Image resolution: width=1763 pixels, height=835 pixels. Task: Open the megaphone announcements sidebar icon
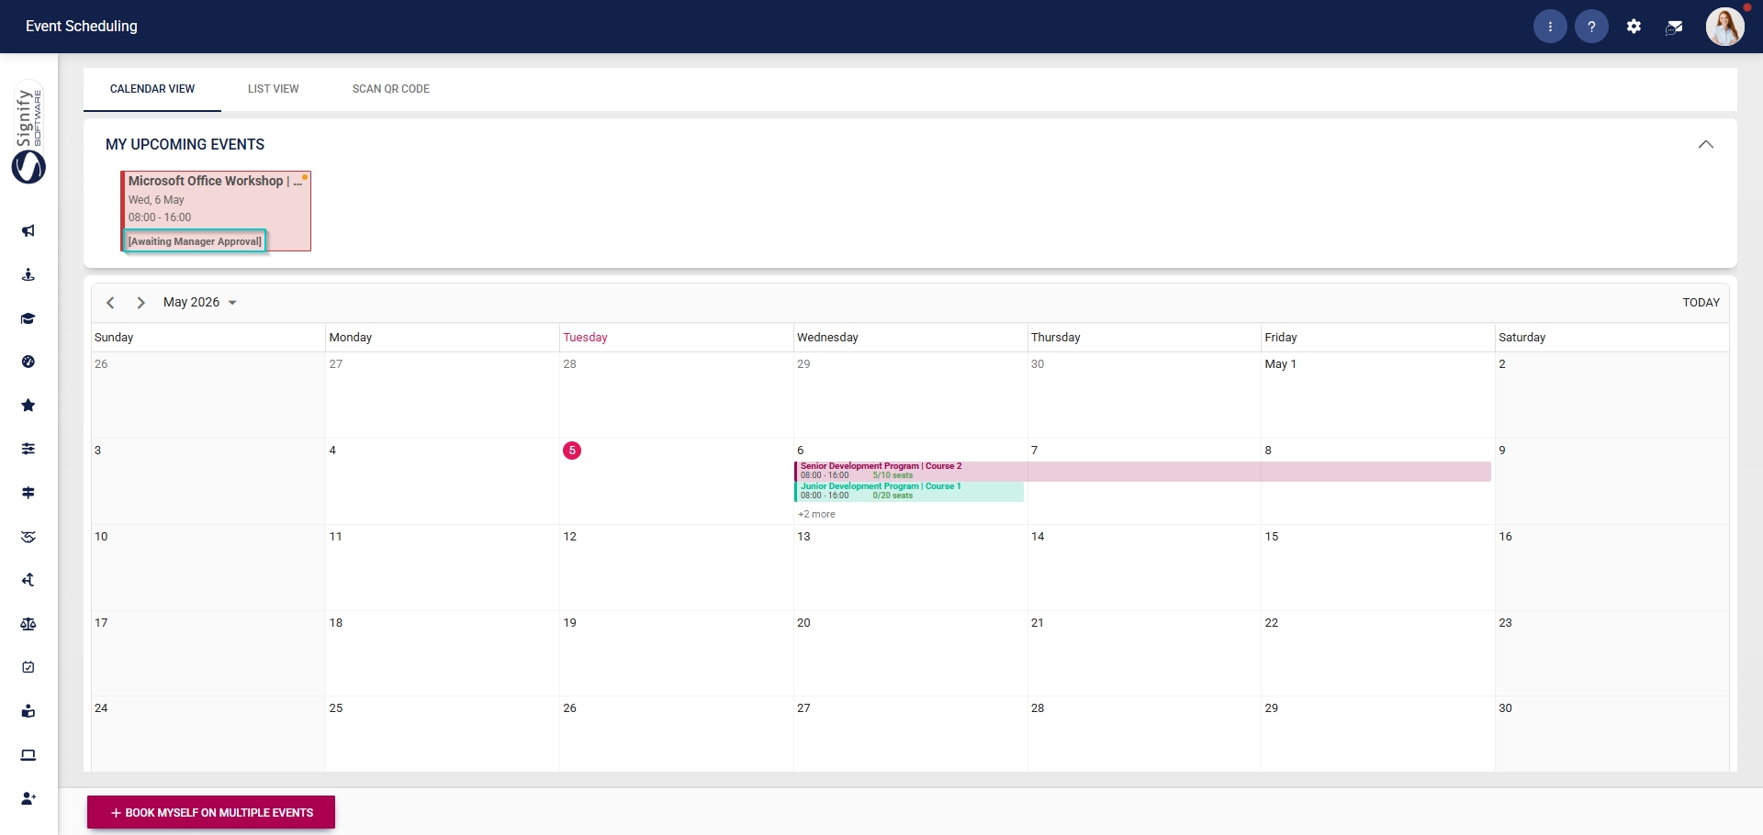click(x=28, y=231)
